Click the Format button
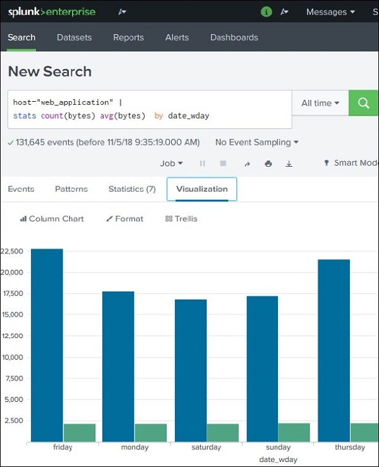The height and width of the screenshot is (467, 379). coord(125,219)
